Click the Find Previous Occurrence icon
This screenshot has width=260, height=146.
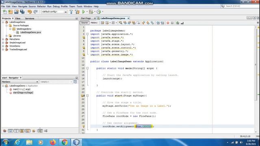tap(125, 23)
